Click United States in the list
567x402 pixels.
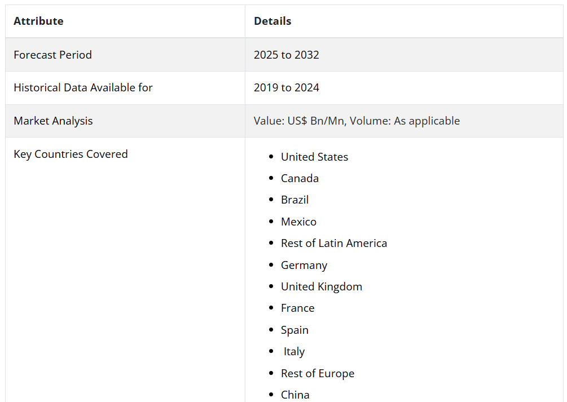(x=314, y=157)
